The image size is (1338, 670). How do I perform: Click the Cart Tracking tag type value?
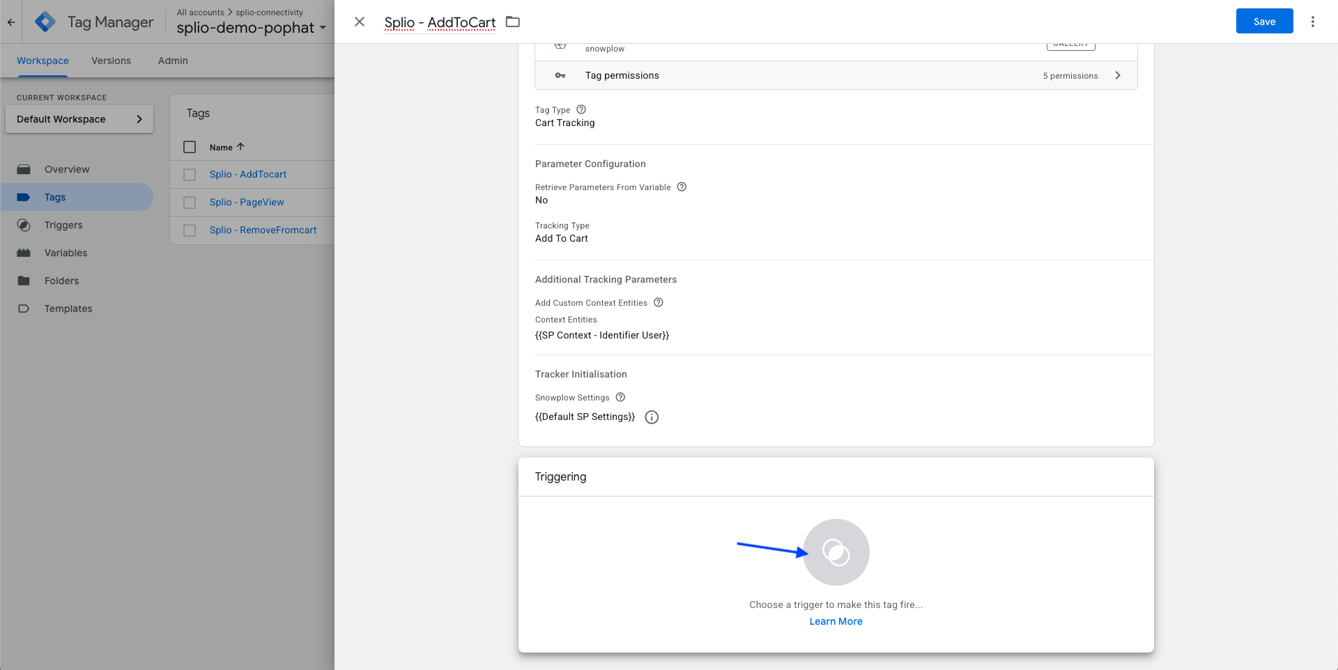coord(565,123)
